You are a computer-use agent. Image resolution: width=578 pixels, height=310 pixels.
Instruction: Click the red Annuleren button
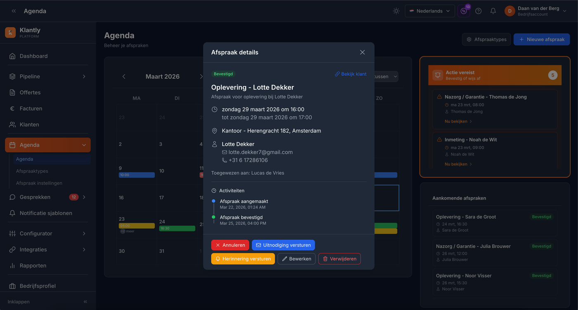[230, 245]
